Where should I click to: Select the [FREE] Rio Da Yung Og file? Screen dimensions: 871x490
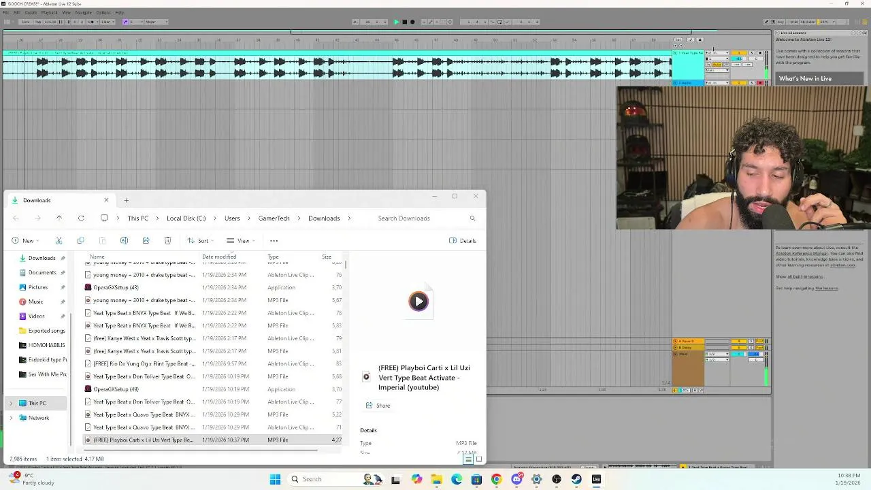pyautogui.click(x=213, y=363)
